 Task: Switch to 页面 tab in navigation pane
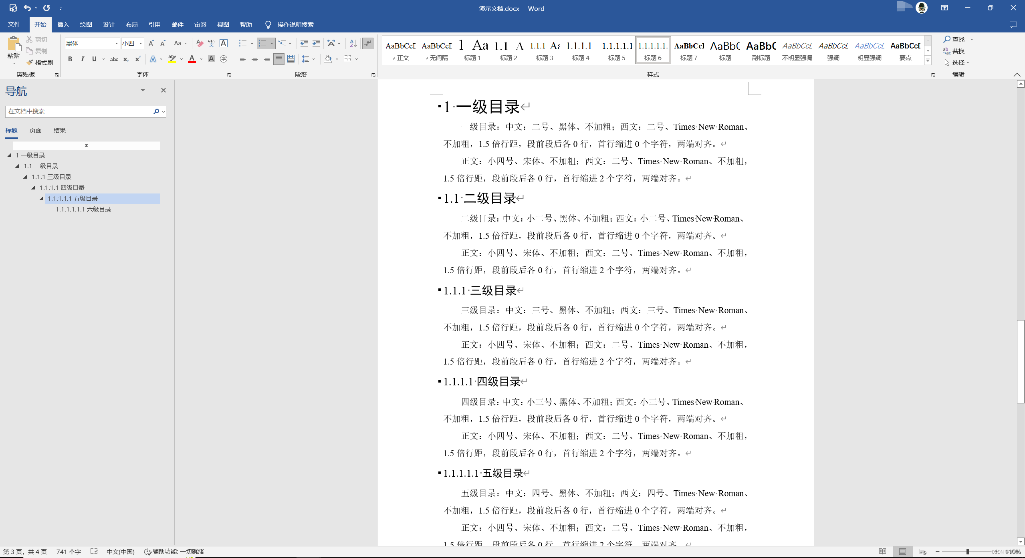pos(35,130)
